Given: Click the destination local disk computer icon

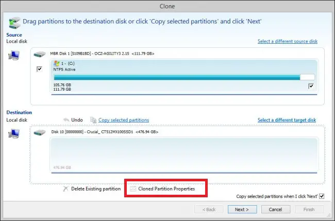Looking at the screenshot, I should [14, 135].
